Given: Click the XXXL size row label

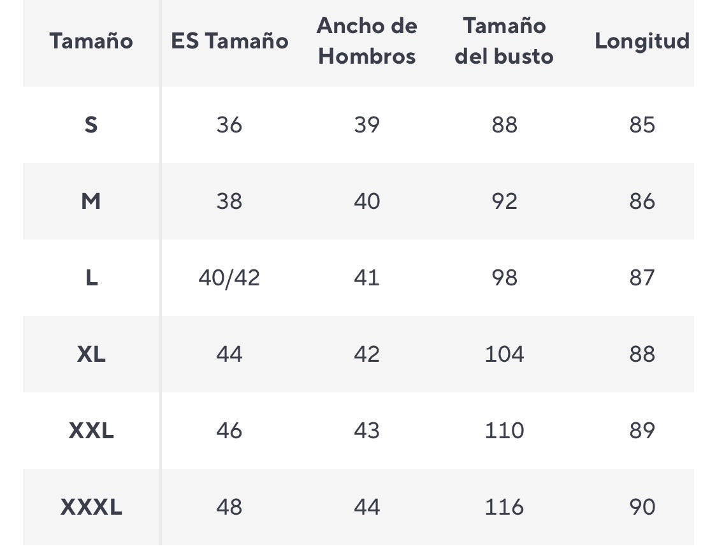Looking at the screenshot, I should coord(91,507).
